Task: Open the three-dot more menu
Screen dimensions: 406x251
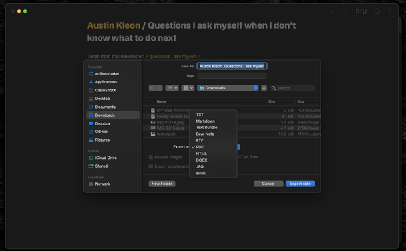Action: (x=390, y=11)
